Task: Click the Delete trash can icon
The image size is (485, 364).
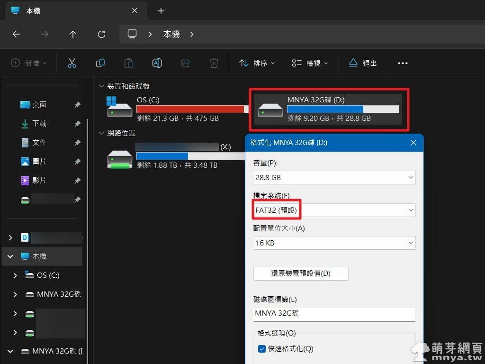Action: click(x=214, y=63)
